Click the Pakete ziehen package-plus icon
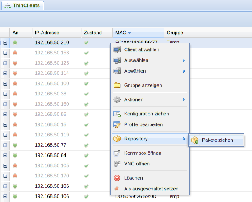The image size is (252, 202). (195, 140)
